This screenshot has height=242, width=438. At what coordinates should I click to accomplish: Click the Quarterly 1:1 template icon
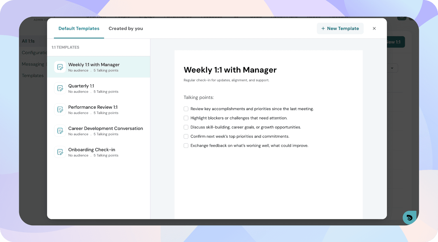[x=60, y=88]
